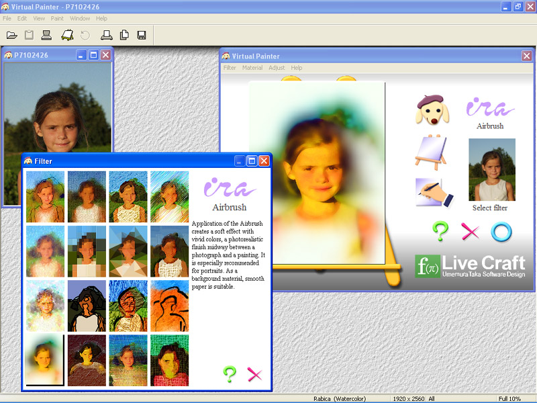
Task: Click green question mark in Virtual Painter dialog
Action: coord(440,231)
